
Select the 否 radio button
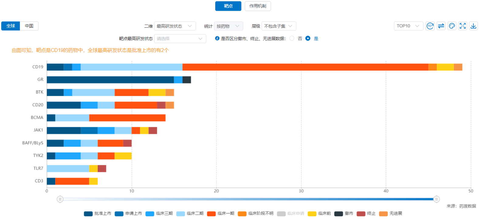(292, 38)
